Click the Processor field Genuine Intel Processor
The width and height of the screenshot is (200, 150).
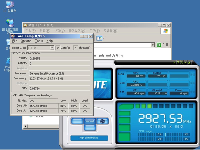[59, 73]
